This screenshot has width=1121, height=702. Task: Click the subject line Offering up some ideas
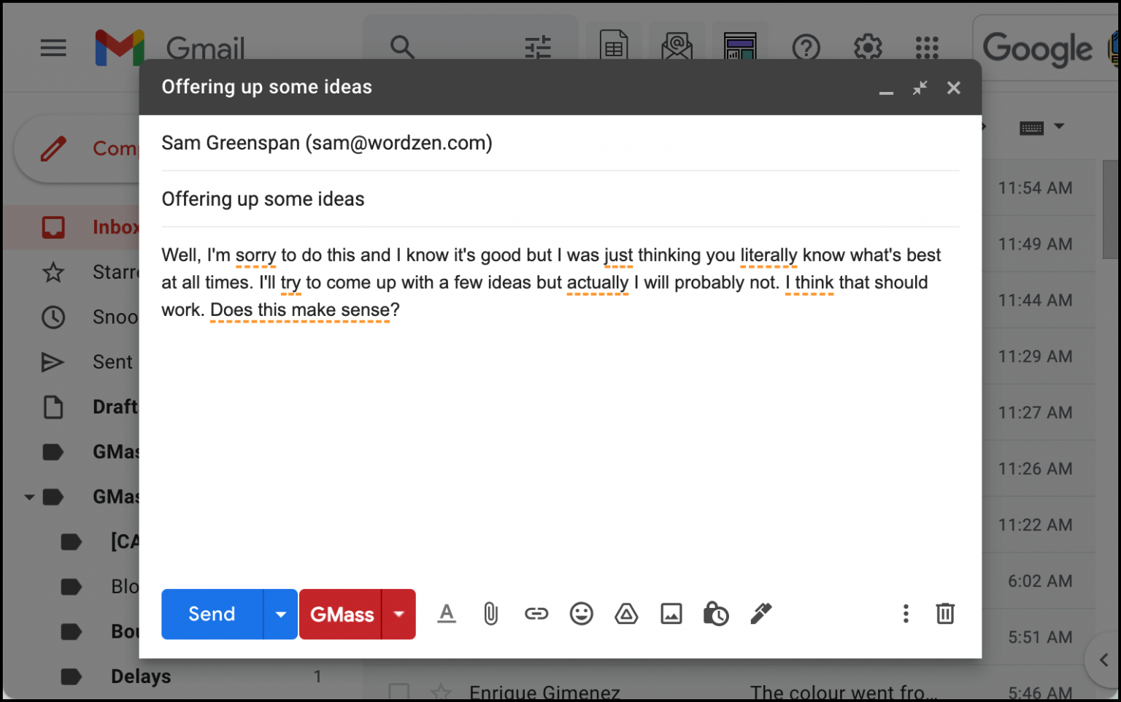[263, 198]
